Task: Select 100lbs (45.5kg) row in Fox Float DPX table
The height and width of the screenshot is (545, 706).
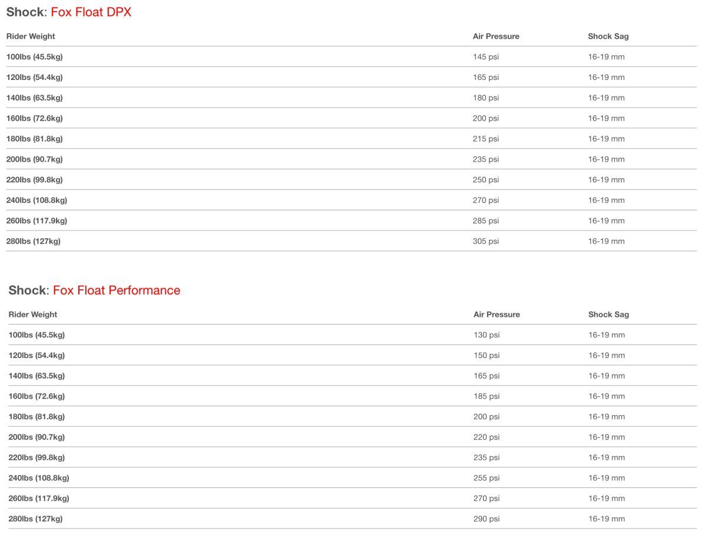Action: 34,57
